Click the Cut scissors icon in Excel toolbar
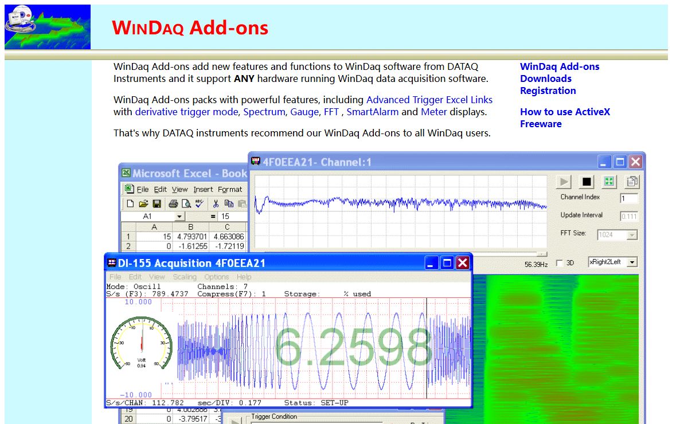 pos(216,203)
